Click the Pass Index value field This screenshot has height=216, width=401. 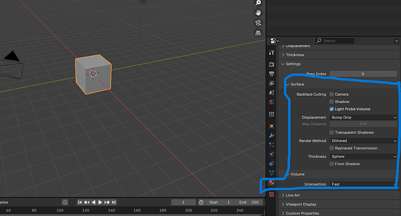point(363,74)
